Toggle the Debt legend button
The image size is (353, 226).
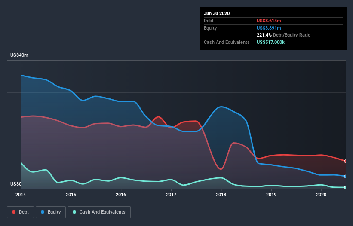coord(20,212)
